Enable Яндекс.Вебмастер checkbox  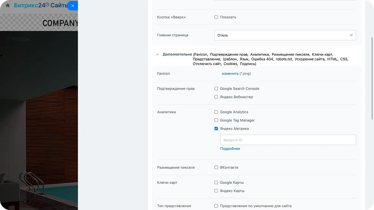216,97
